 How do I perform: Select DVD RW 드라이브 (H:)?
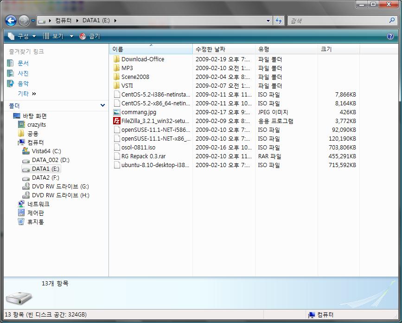click(61, 195)
